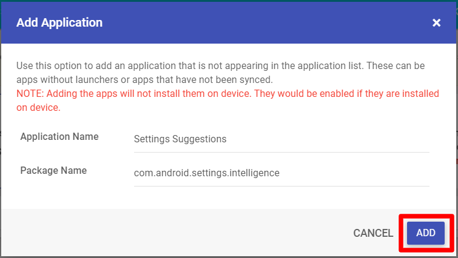458x258 pixels.
Task: Click the 'on device.' red text line
Action: [38, 108]
